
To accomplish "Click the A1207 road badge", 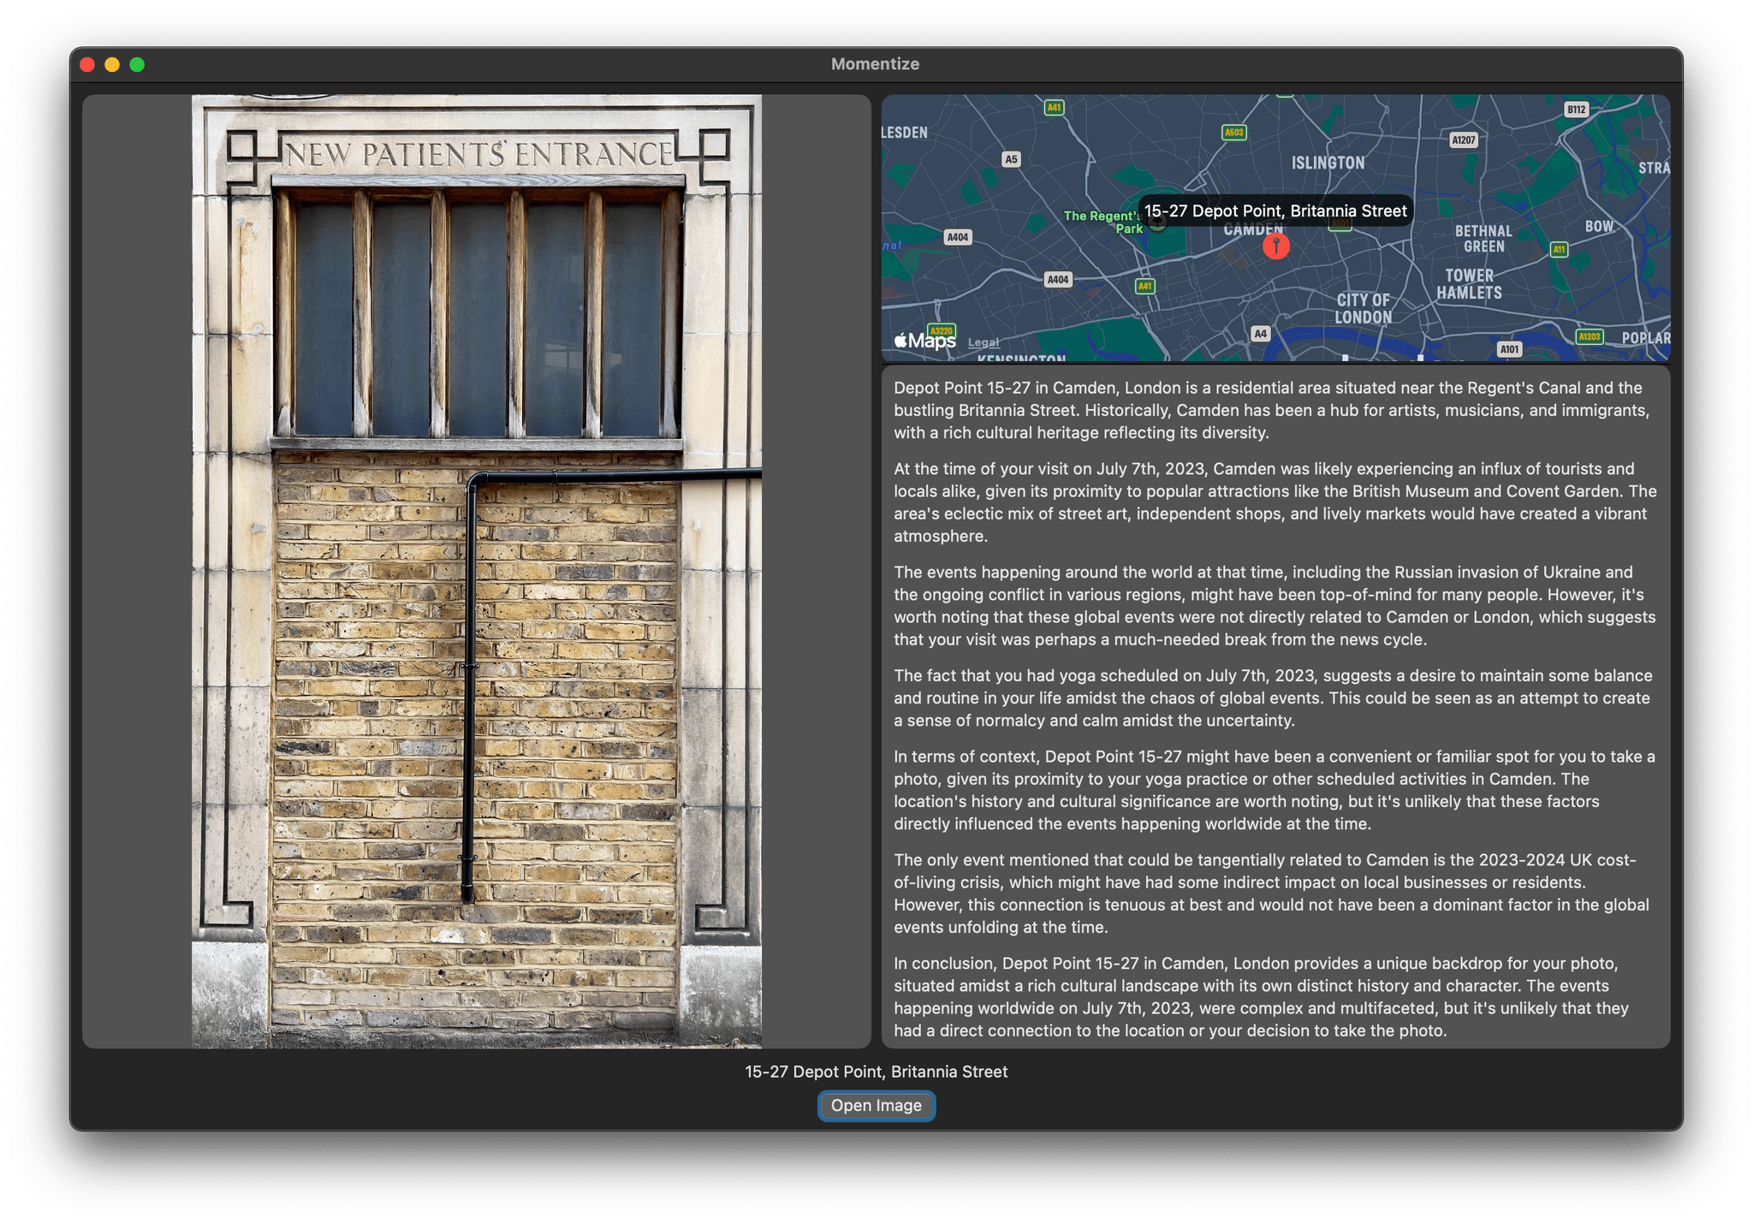I will [x=1464, y=140].
